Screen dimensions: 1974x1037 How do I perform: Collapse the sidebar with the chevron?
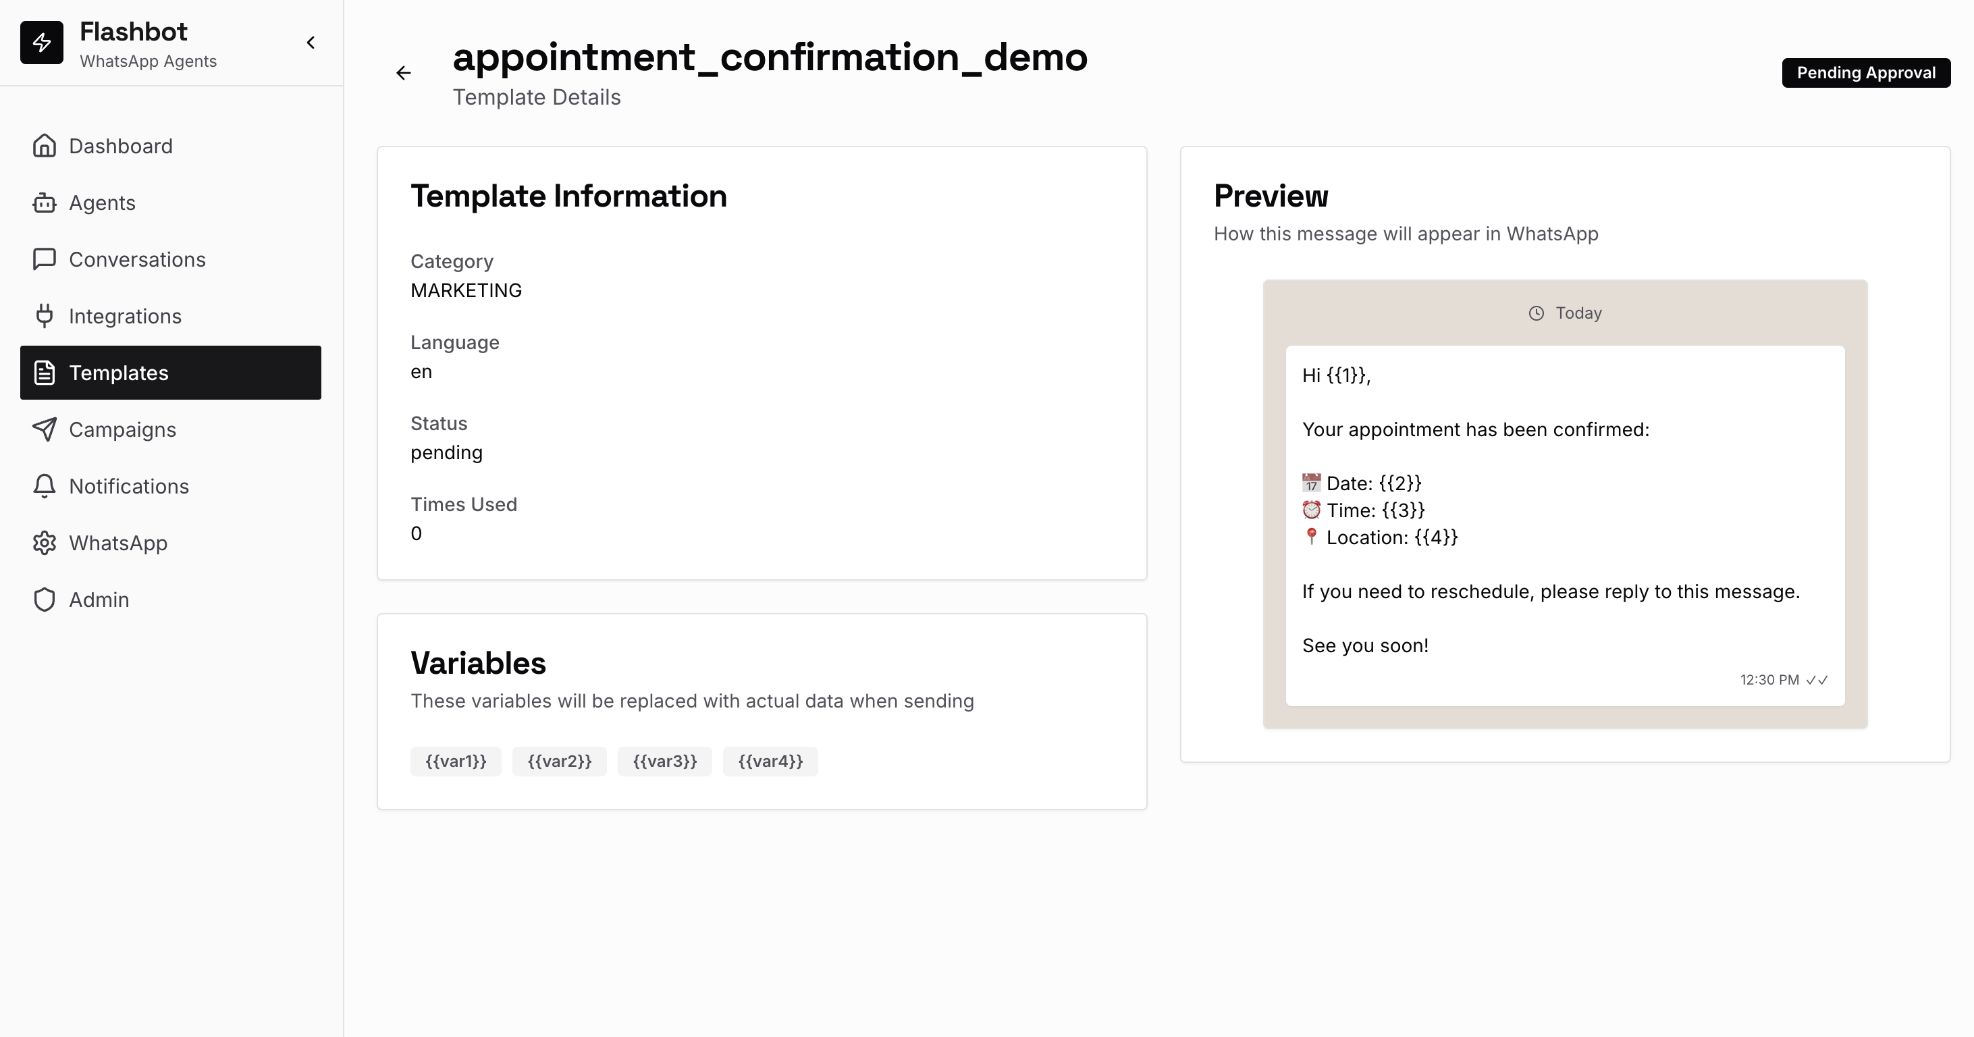click(311, 42)
